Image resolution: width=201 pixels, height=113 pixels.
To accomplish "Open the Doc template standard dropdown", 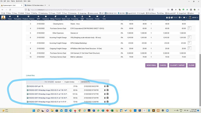I will [59, 82].
